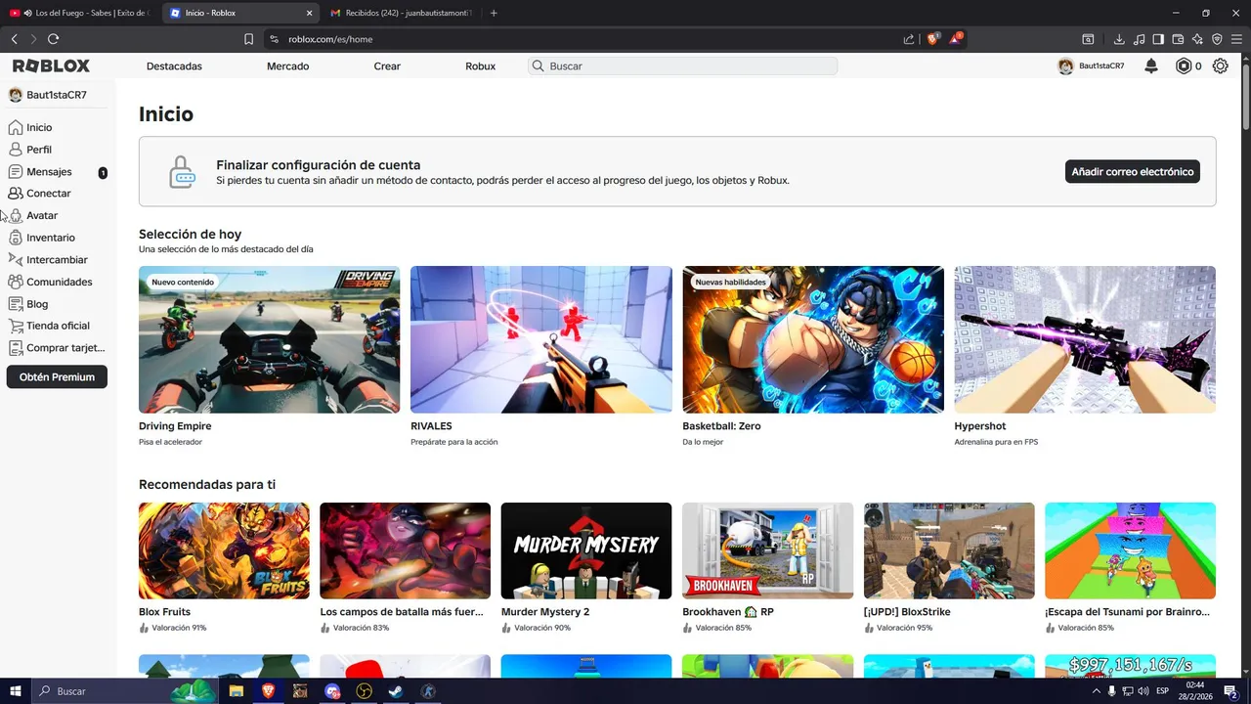This screenshot has width=1251, height=704.
Task: Open the Robux balance icon
Action: (1184, 66)
